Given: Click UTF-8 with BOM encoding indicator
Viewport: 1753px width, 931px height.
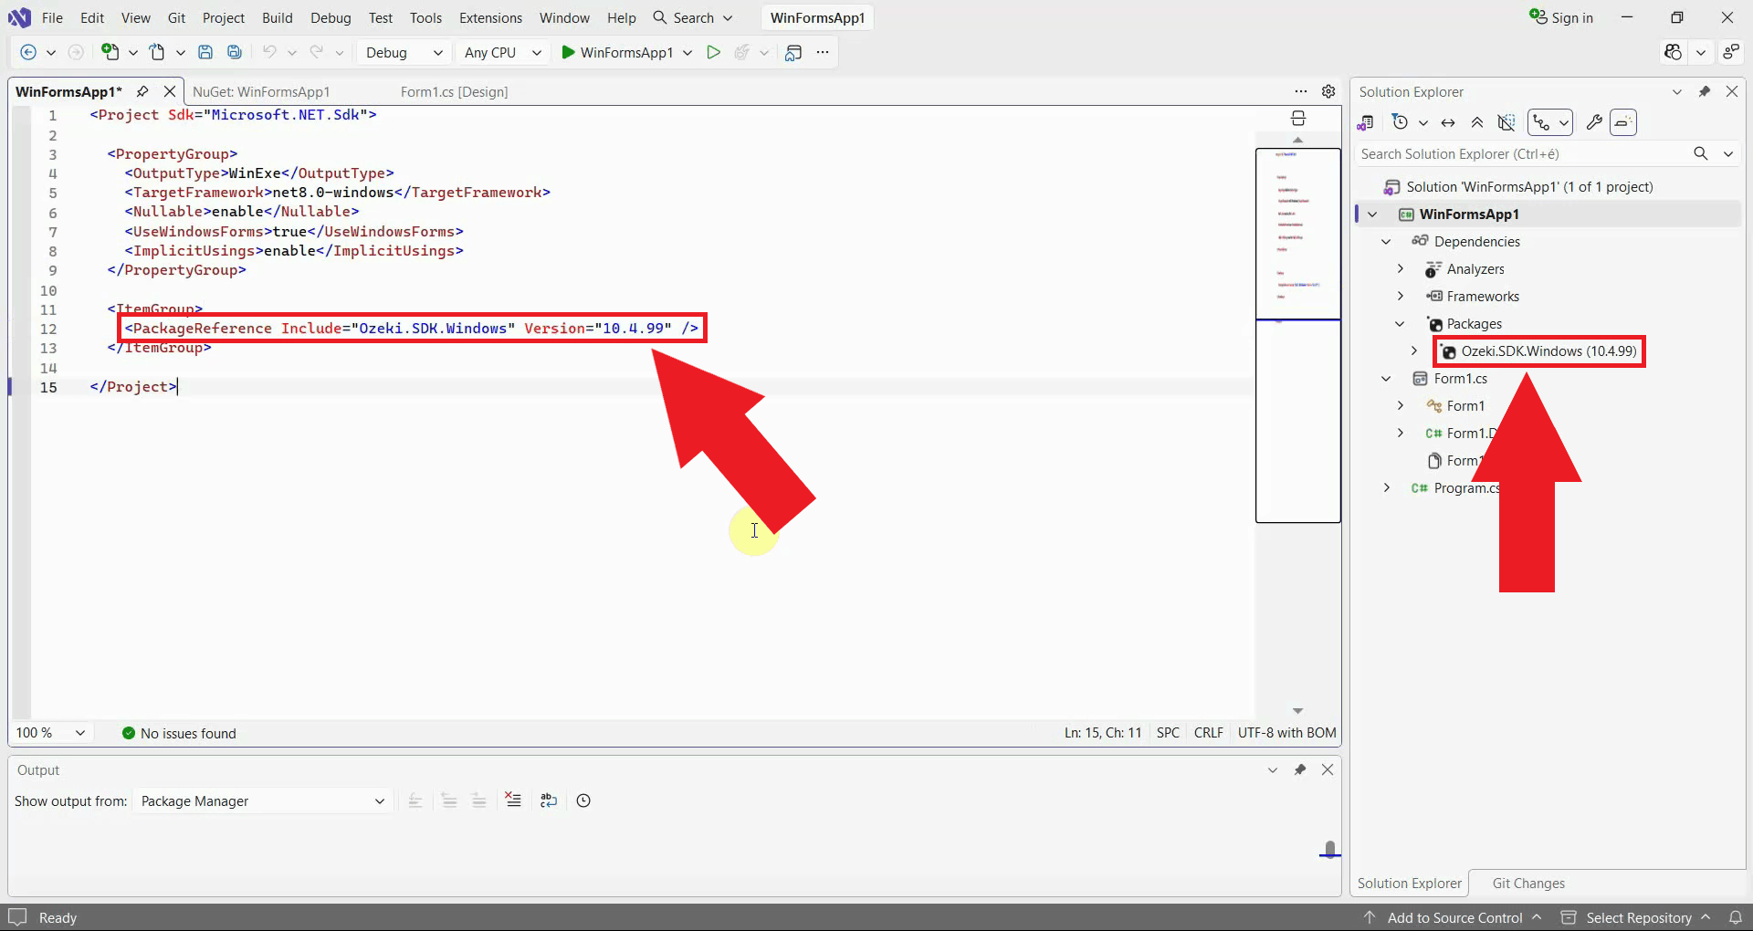Looking at the screenshot, I should point(1286,733).
